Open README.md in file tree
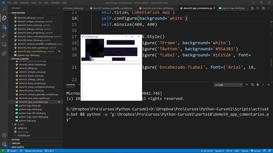The height and width of the screenshot is (153, 273). coord(24,136)
